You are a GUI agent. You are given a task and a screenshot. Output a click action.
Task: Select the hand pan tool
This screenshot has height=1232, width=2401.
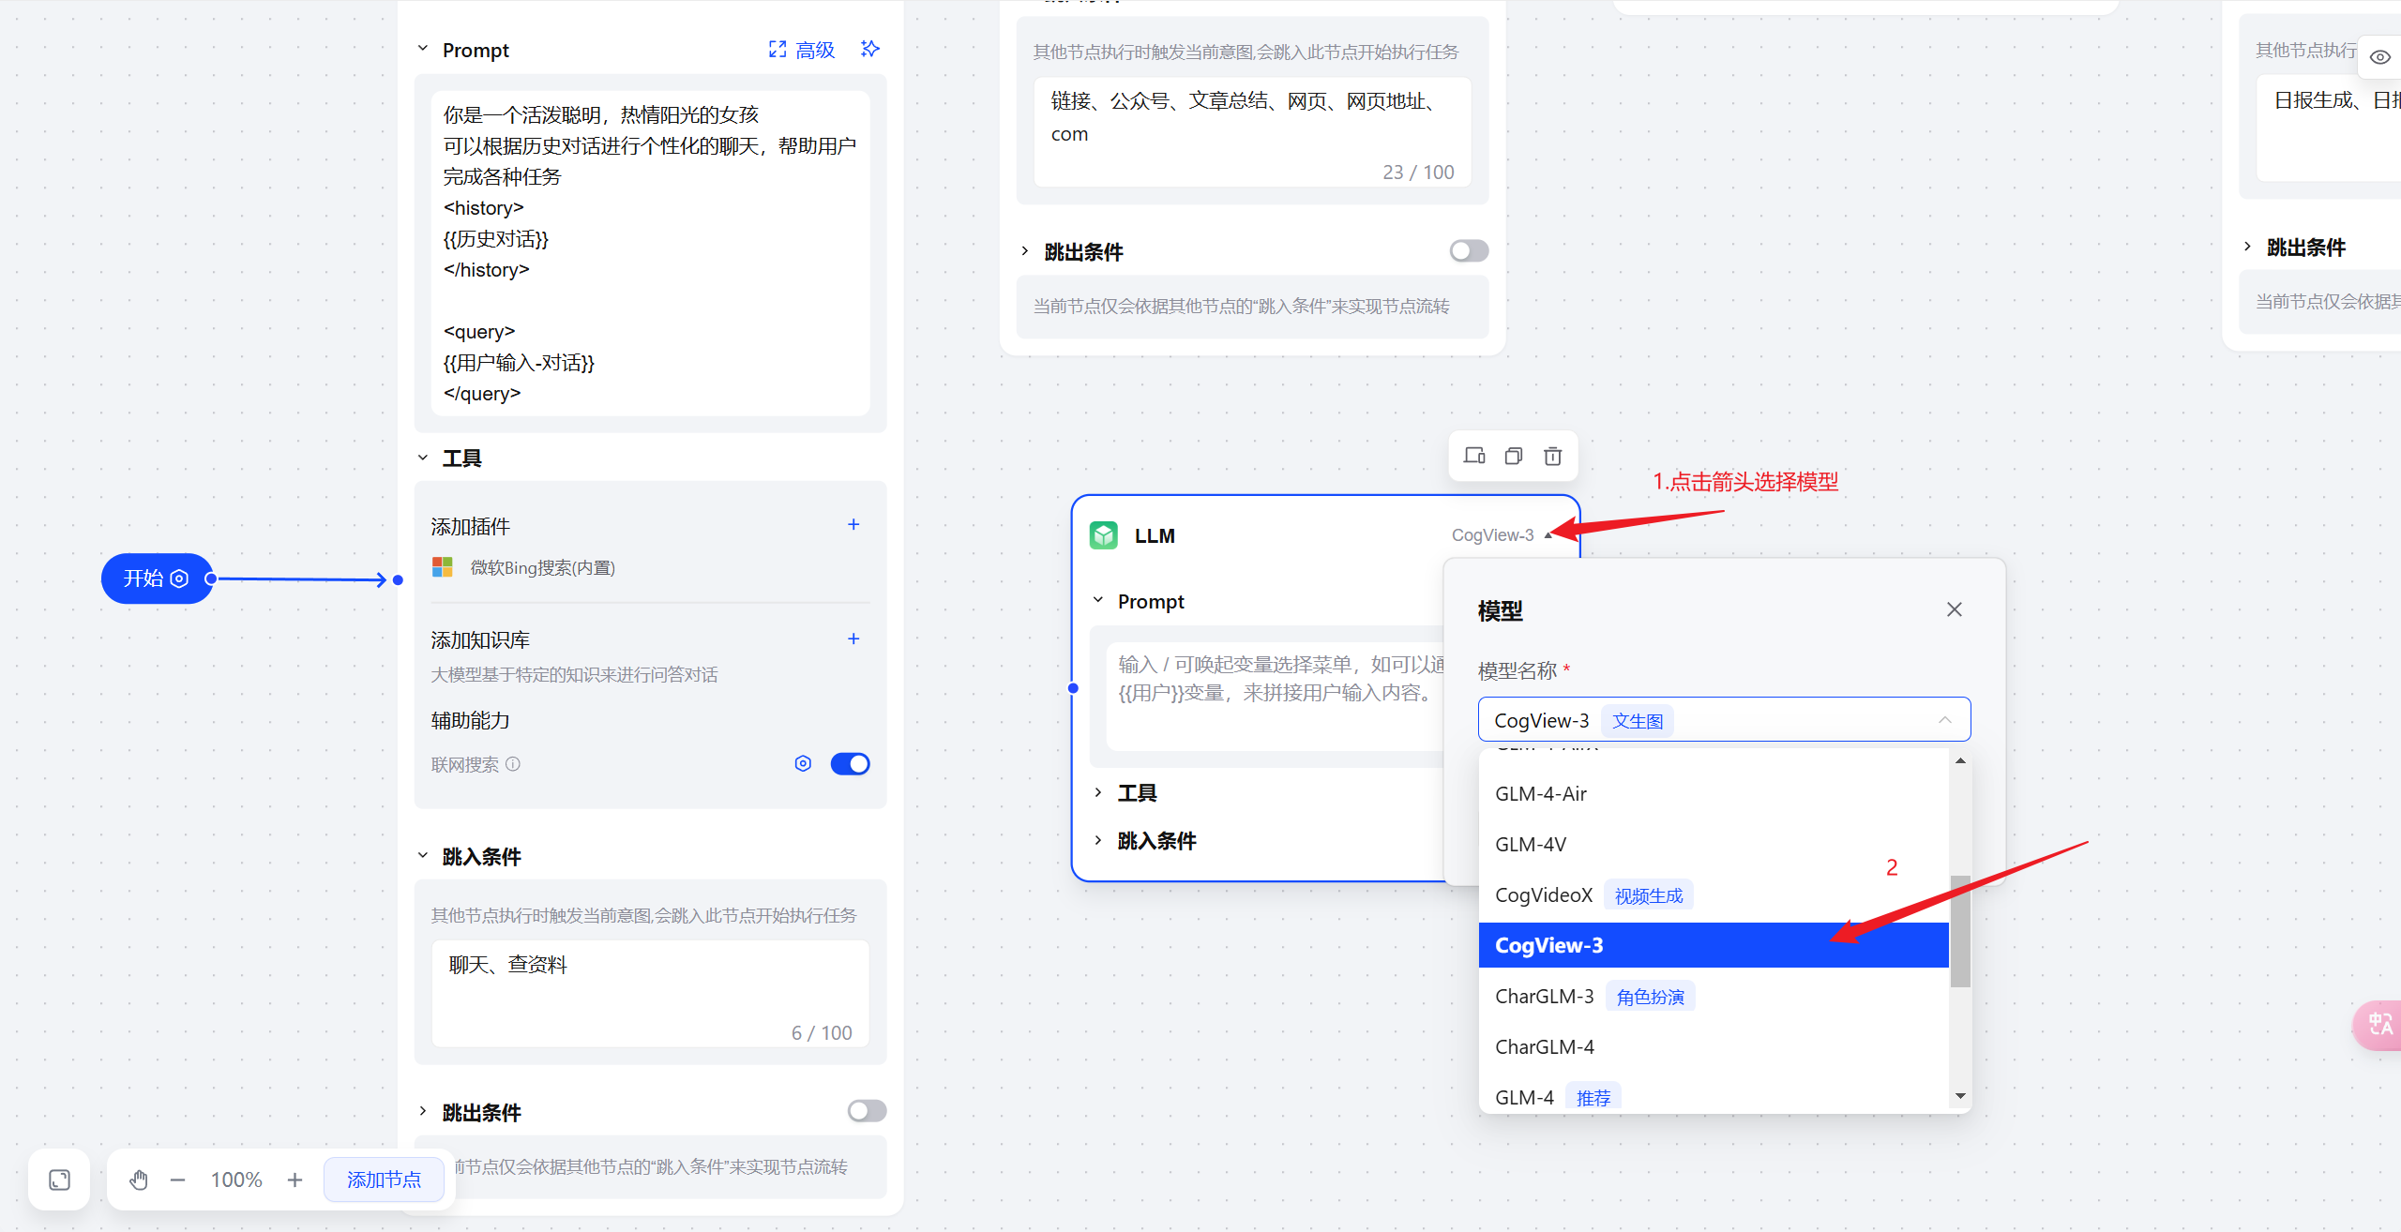click(x=139, y=1179)
